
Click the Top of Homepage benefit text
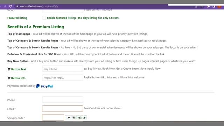click(x=77, y=34)
